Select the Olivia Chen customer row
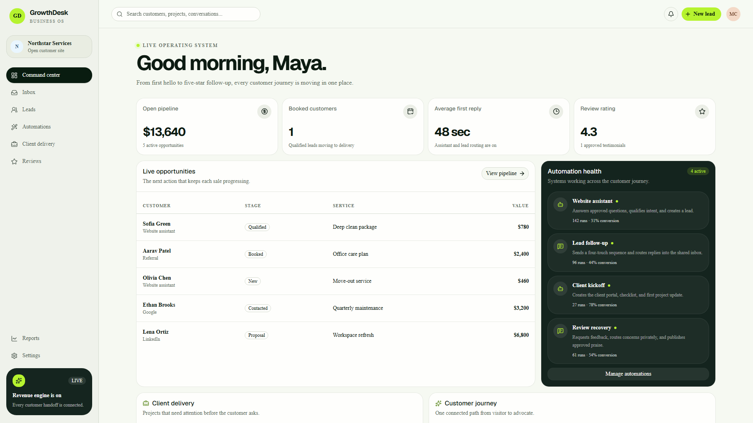753x423 pixels. [x=336, y=281]
